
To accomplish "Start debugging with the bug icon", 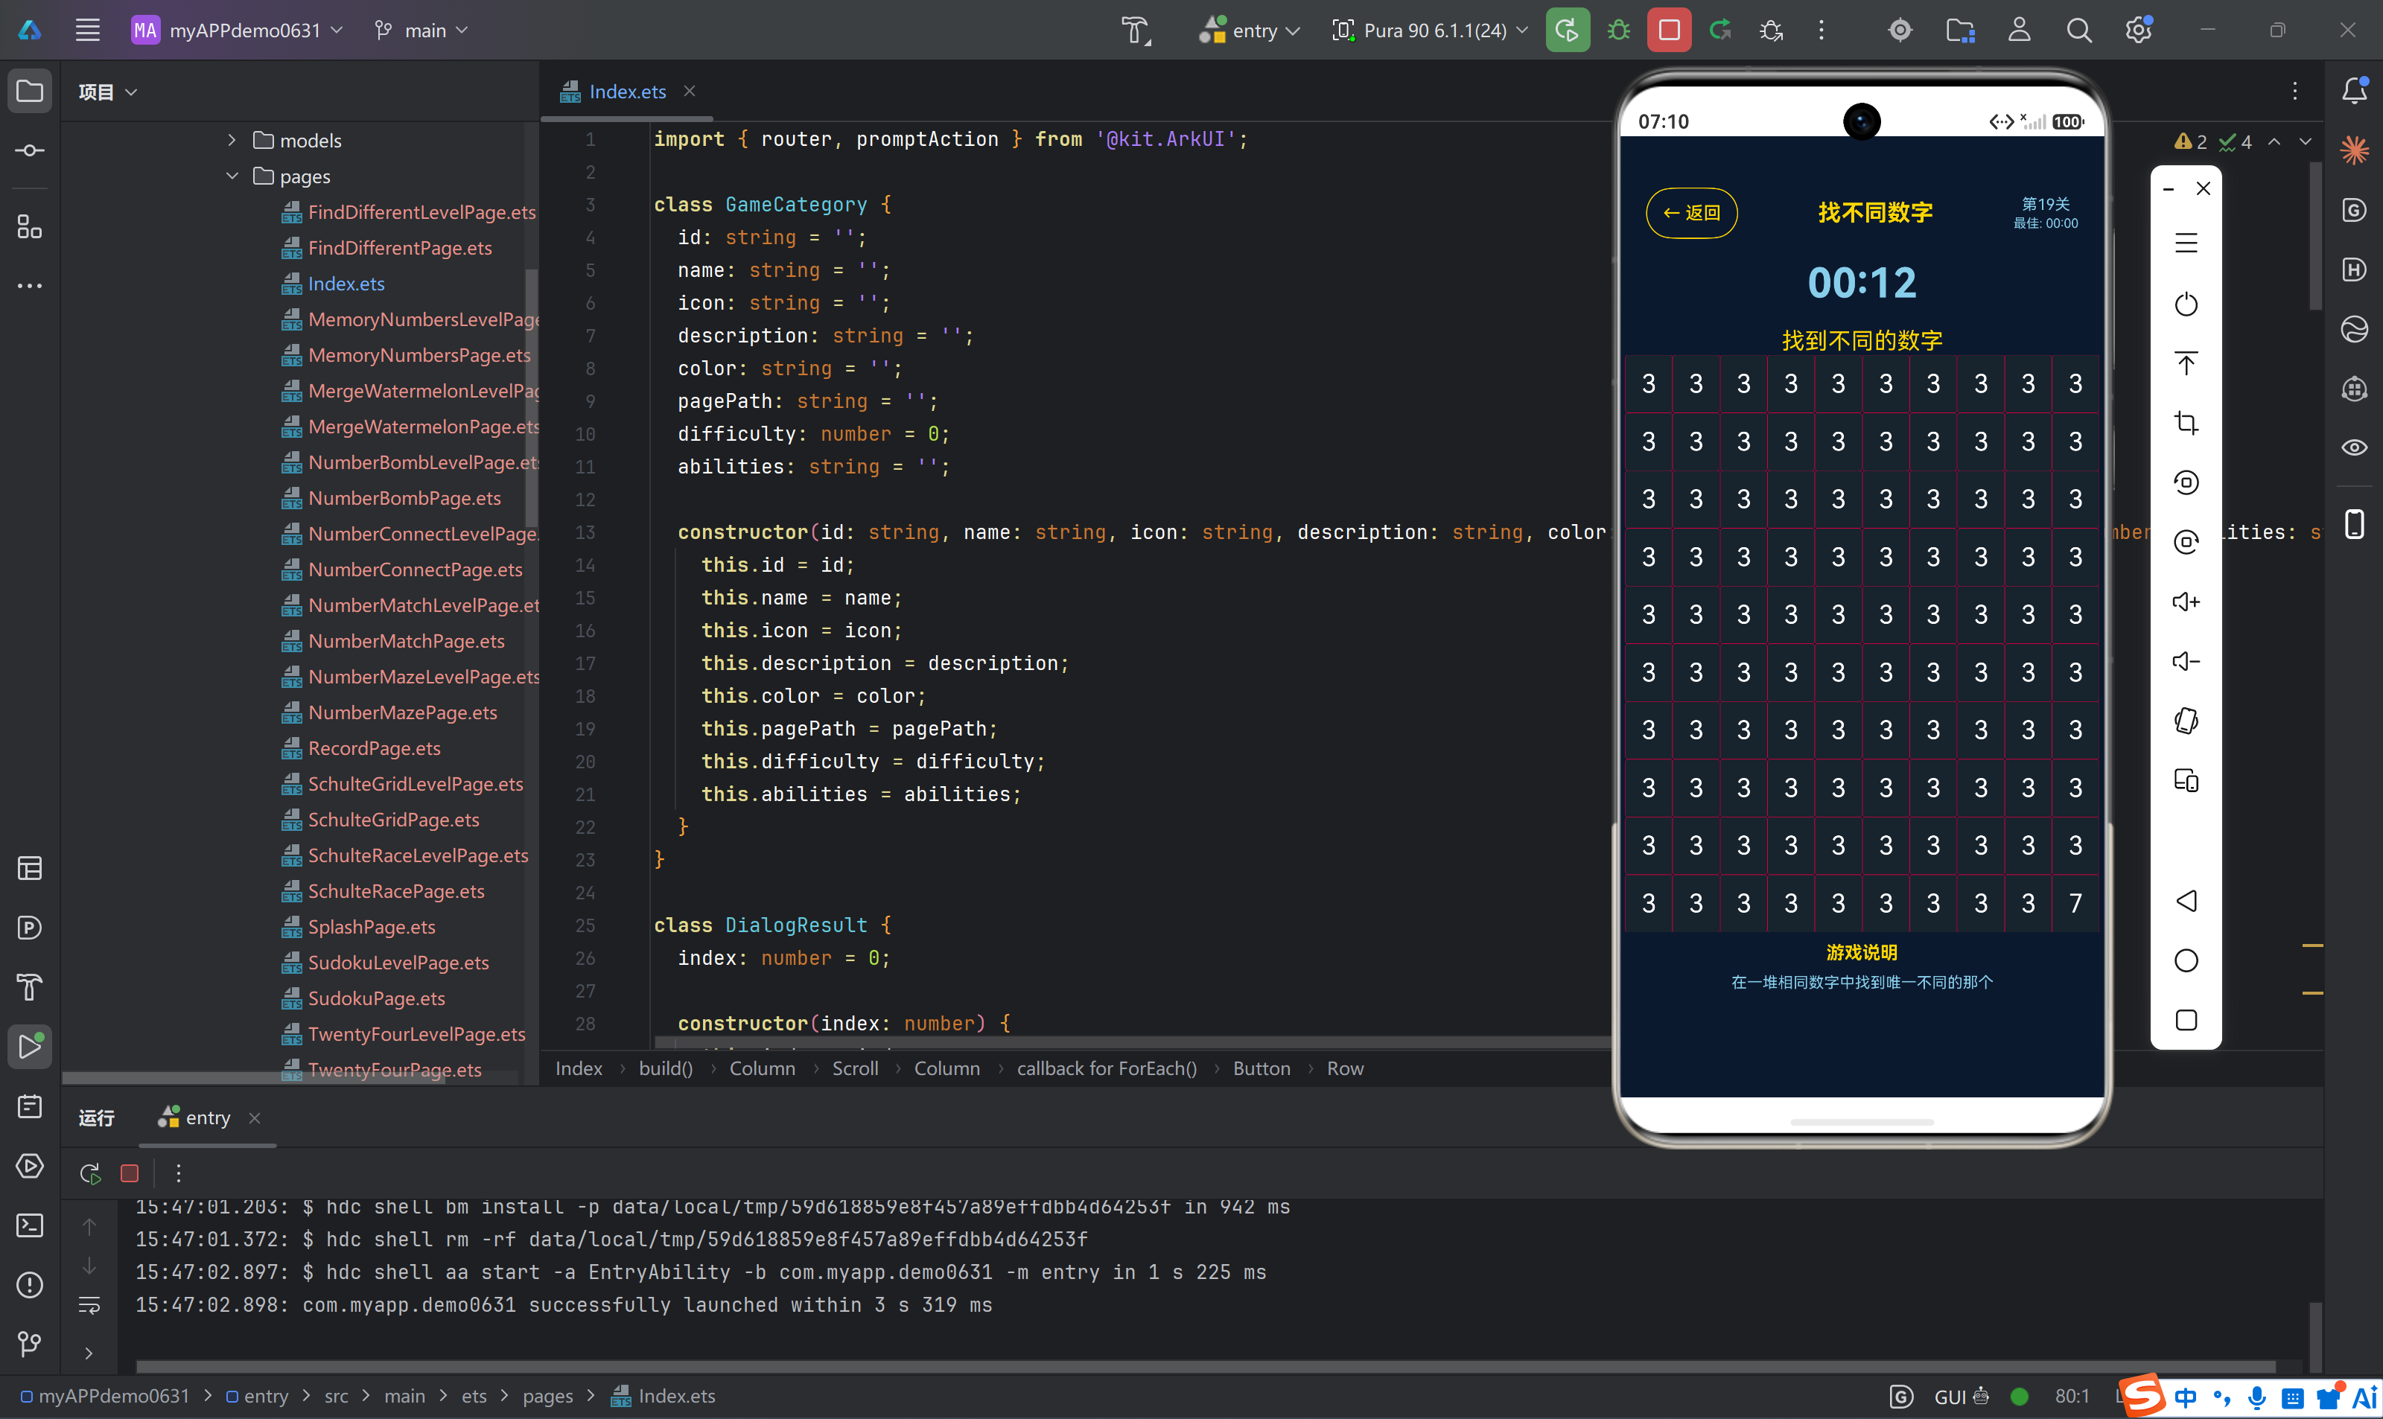I will coord(1618,30).
